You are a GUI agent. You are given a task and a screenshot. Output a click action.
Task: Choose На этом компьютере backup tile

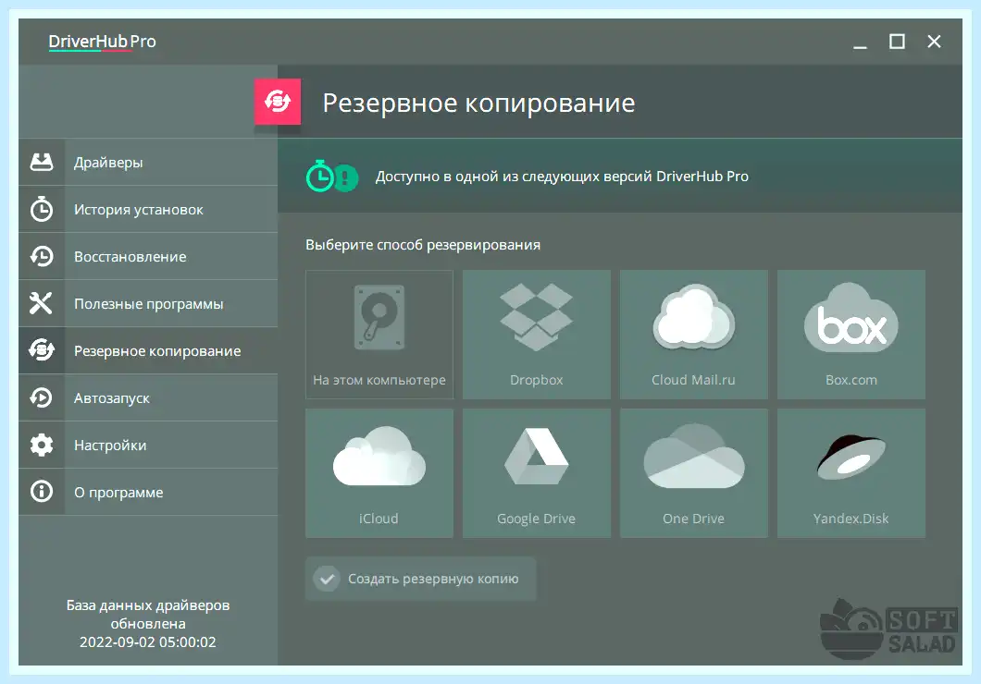[379, 335]
